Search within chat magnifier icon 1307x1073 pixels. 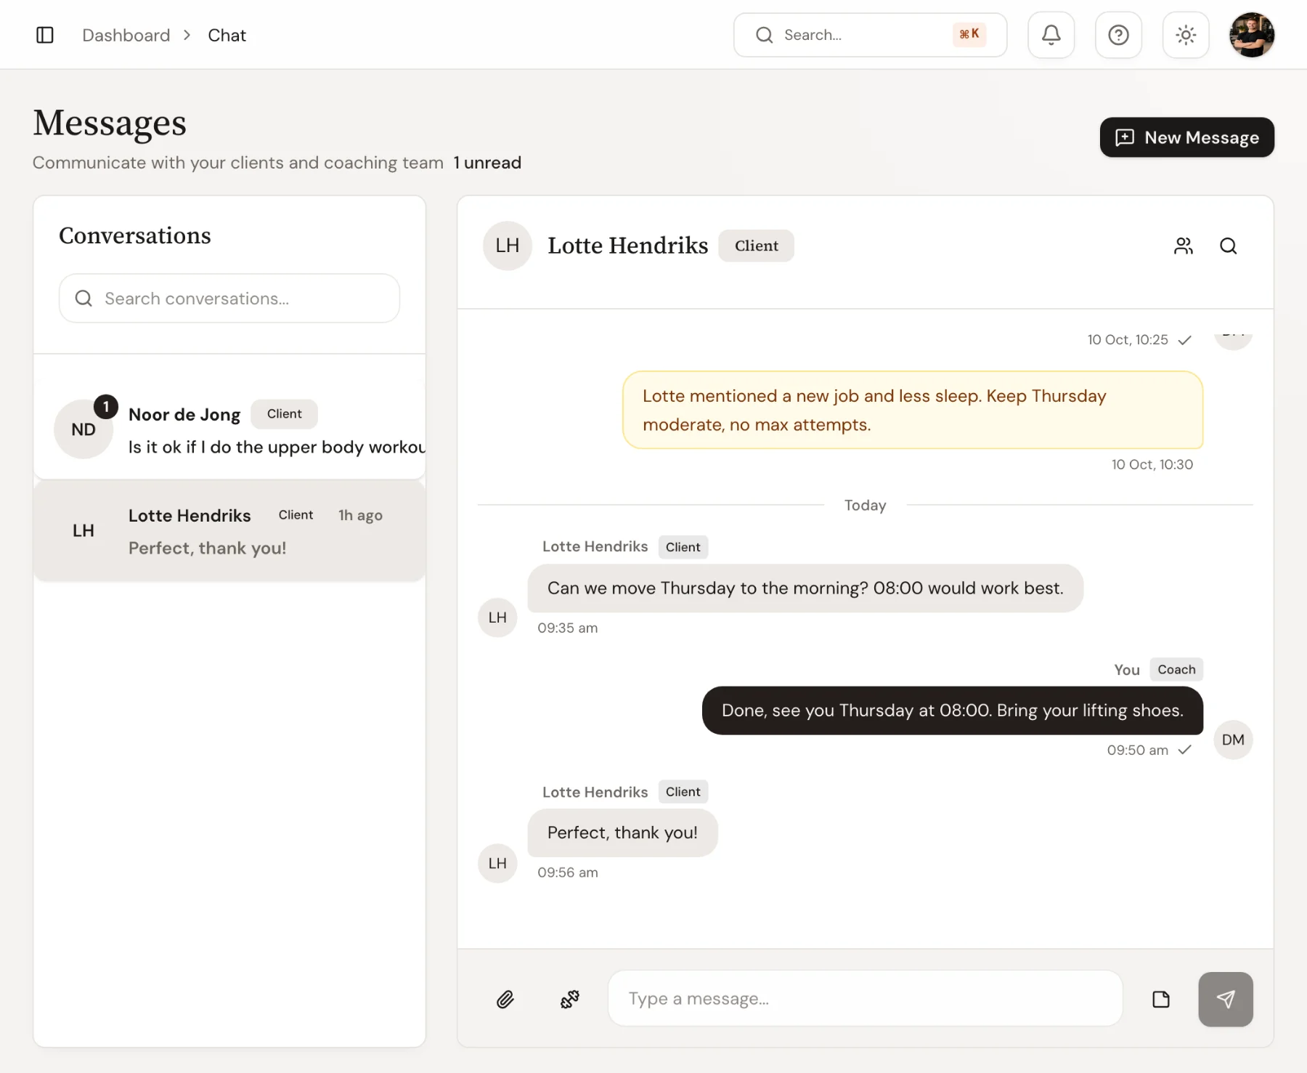[1228, 246]
